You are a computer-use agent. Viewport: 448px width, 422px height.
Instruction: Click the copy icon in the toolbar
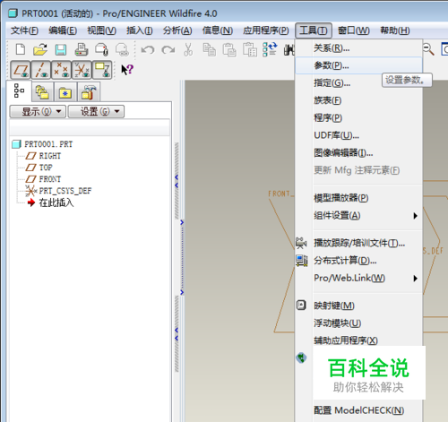point(209,49)
